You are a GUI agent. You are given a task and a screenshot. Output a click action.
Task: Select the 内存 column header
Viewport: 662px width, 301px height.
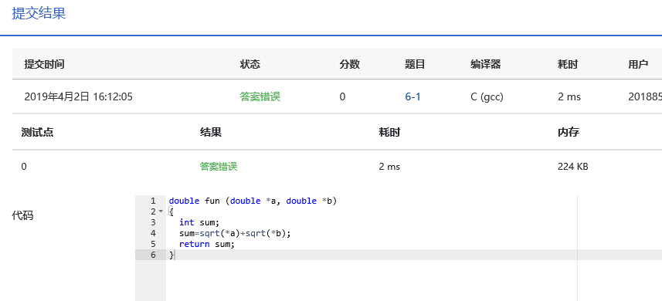click(x=569, y=133)
